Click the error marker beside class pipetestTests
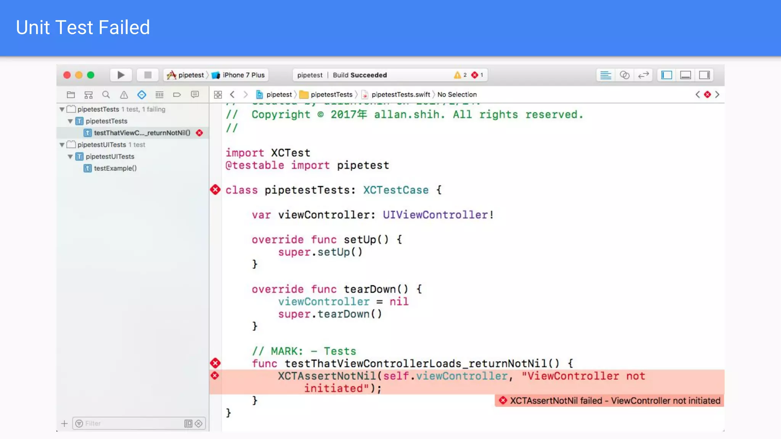This screenshot has width=781, height=439. [x=215, y=190]
